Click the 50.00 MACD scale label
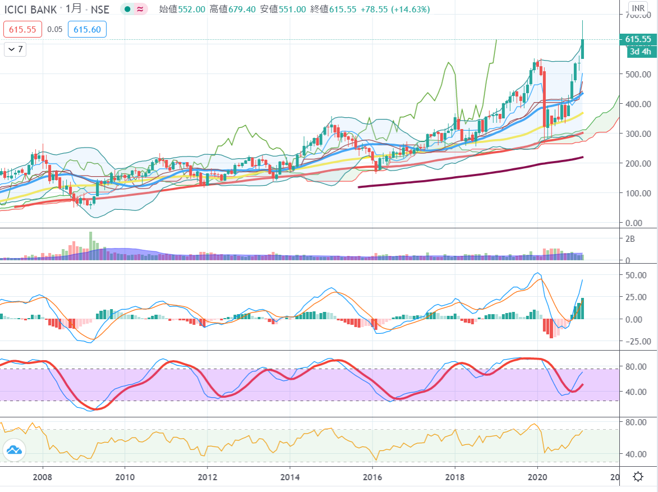The image size is (658, 492). point(636,275)
